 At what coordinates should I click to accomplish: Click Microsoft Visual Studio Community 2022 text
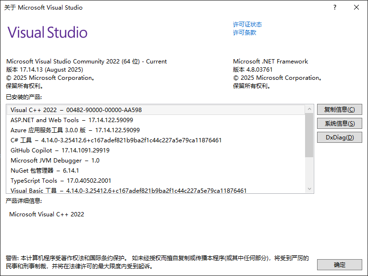[x=86, y=62]
